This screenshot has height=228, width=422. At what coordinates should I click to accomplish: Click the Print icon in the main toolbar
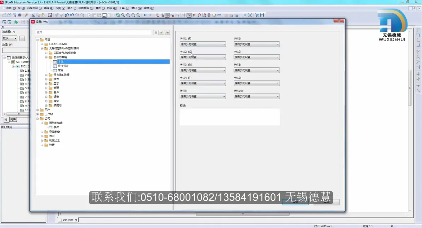[19, 15]
